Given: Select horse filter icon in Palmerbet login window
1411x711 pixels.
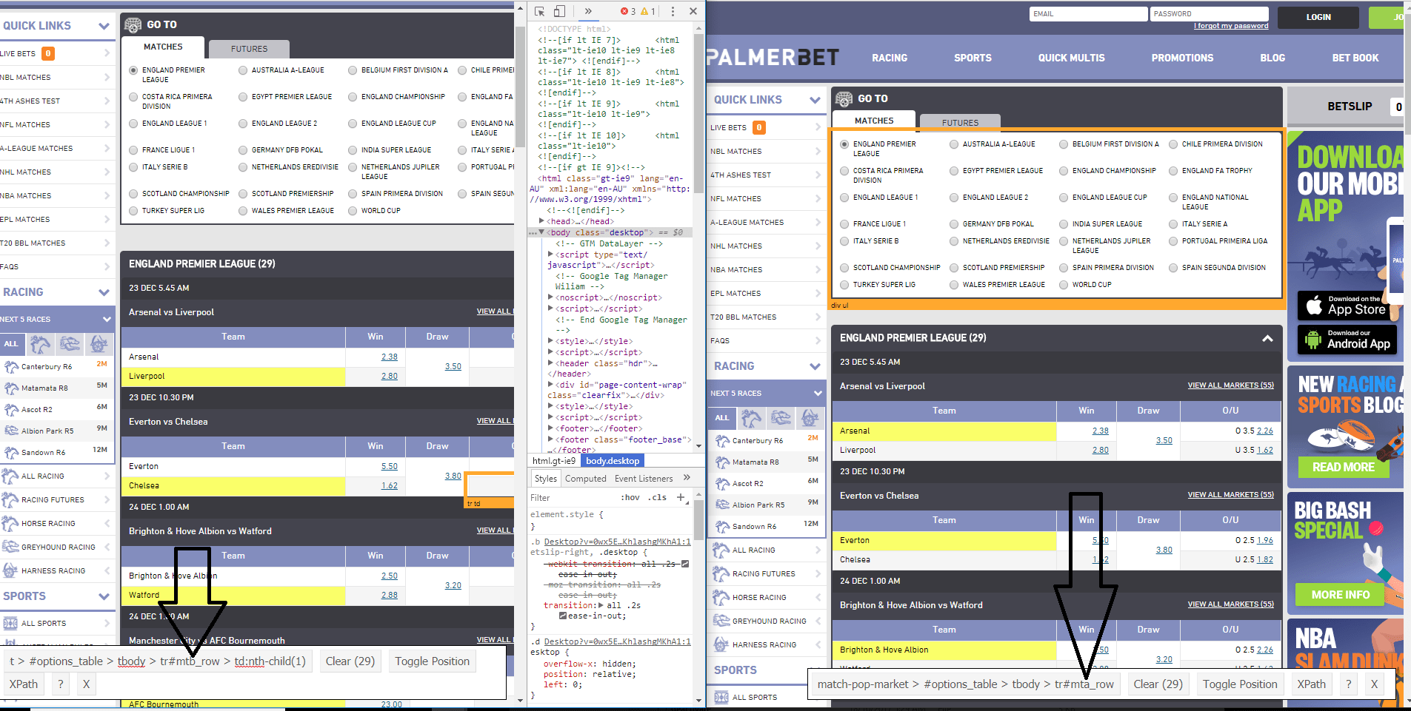Looking at the screenshot, I should coord(751,418).
